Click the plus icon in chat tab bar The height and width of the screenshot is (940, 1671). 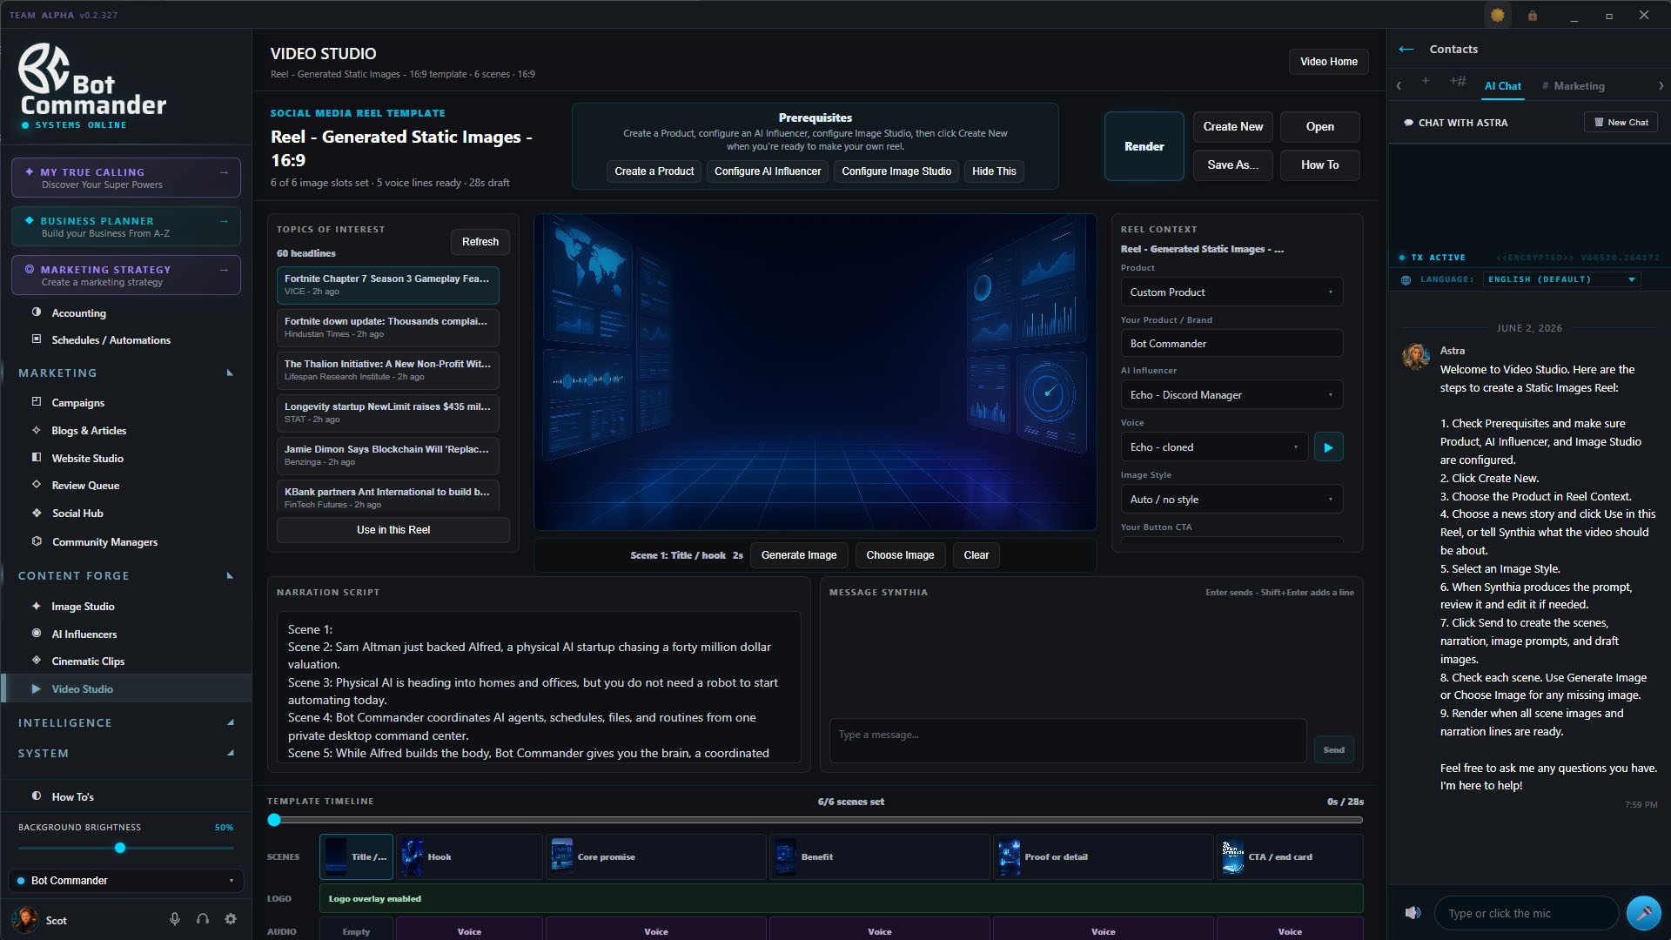[x=1426, y=81]
